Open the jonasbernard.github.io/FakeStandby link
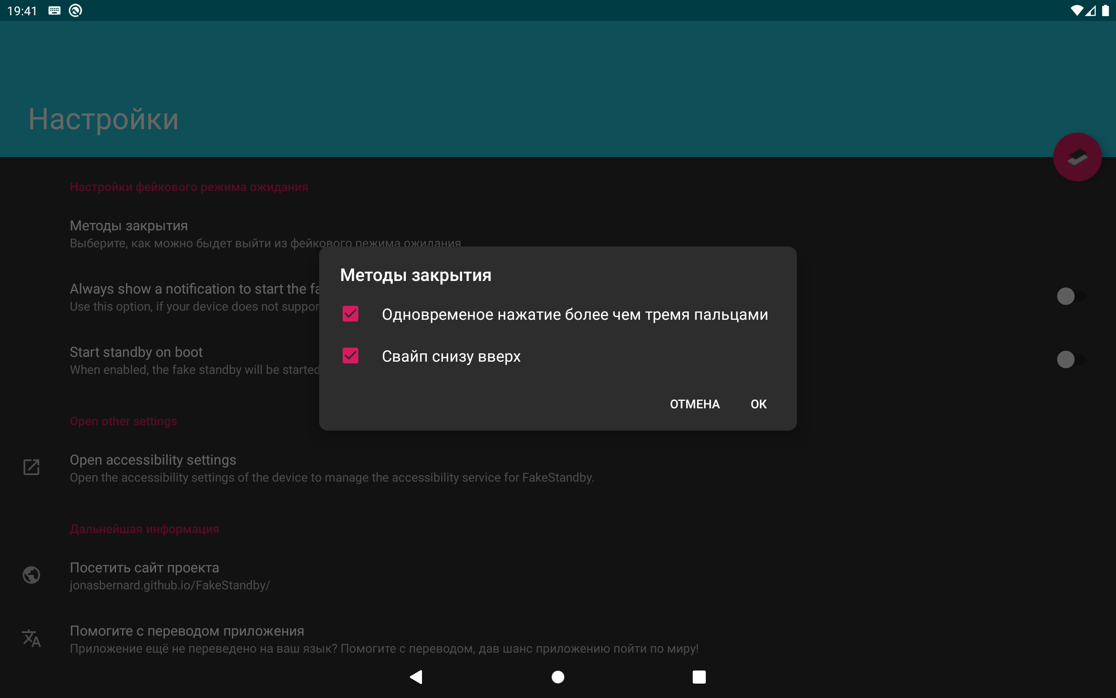The image size is (1116, 698). point(170,585)
